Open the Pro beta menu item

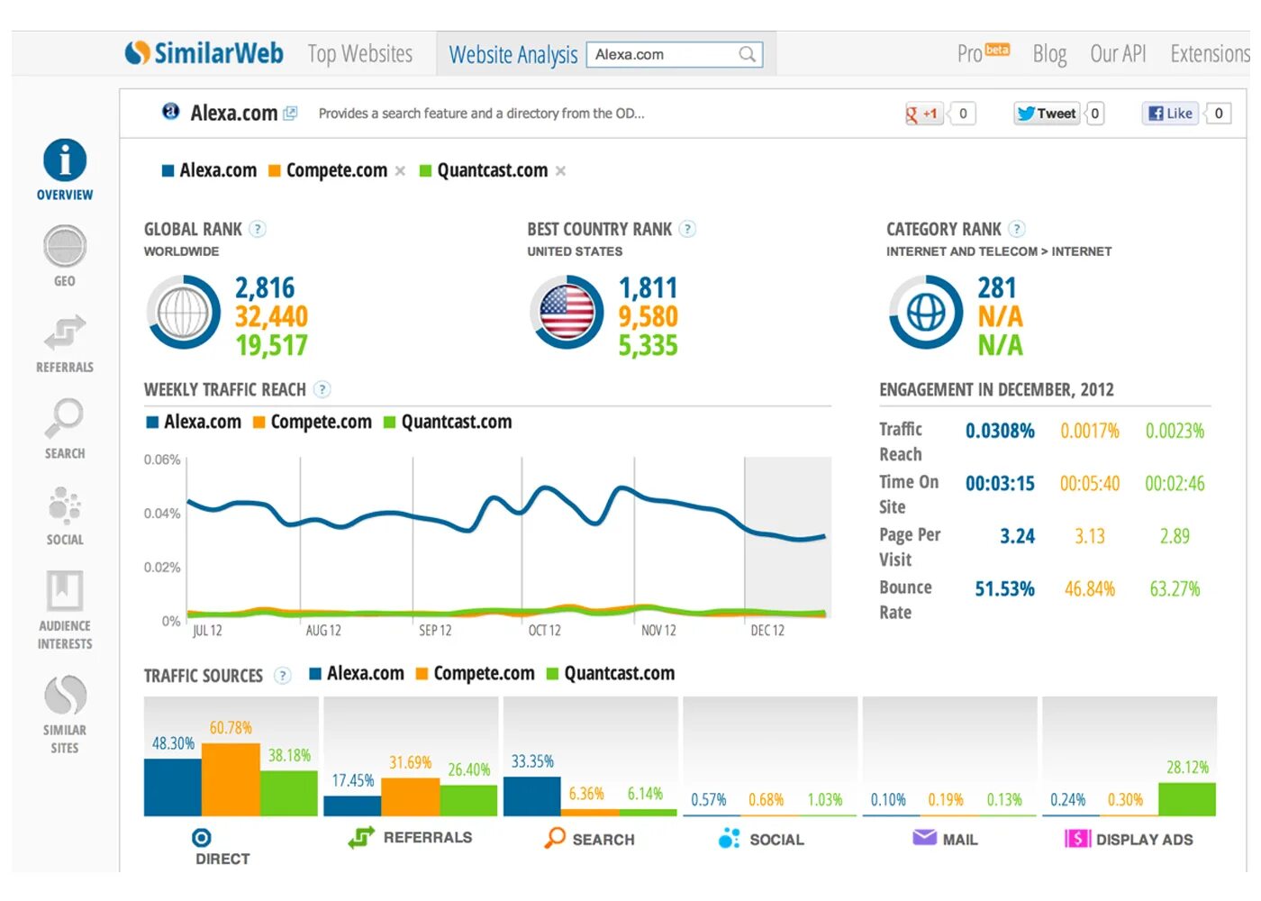[984, 53]
